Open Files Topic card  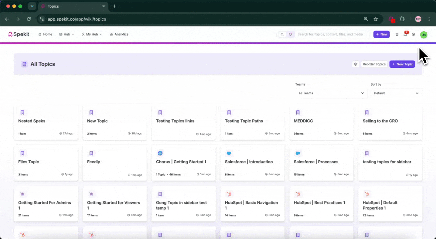pyautogui.click(x=46, y=163)
